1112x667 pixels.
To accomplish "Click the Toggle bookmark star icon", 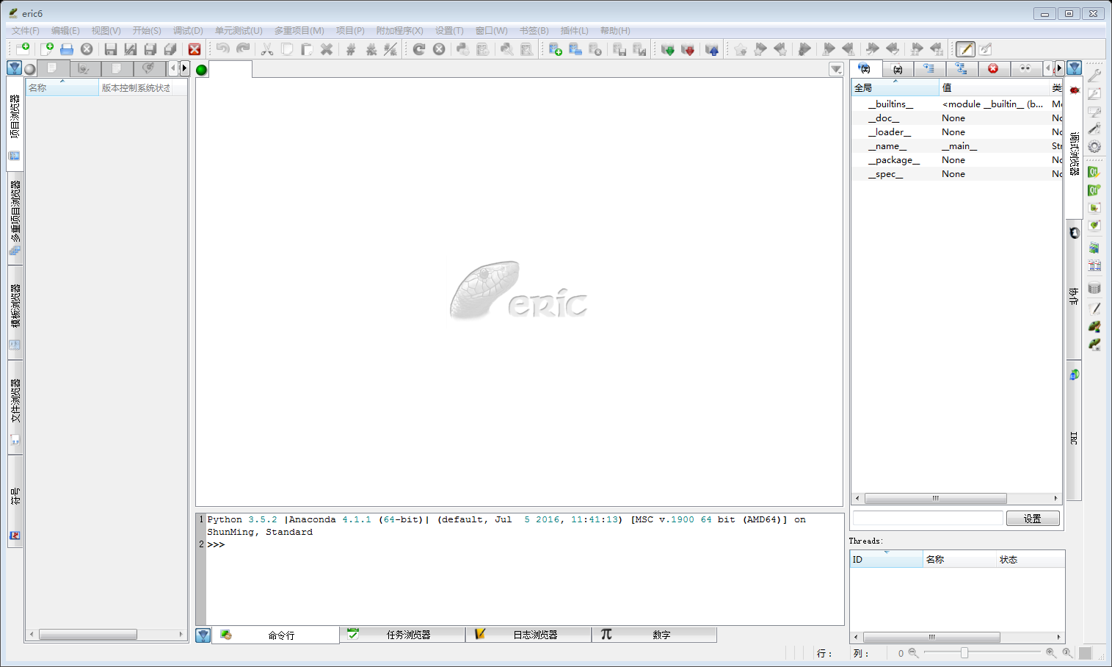I will point(741,49).
